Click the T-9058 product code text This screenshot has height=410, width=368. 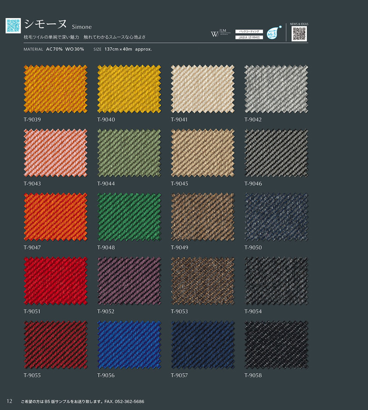[253, 375]
